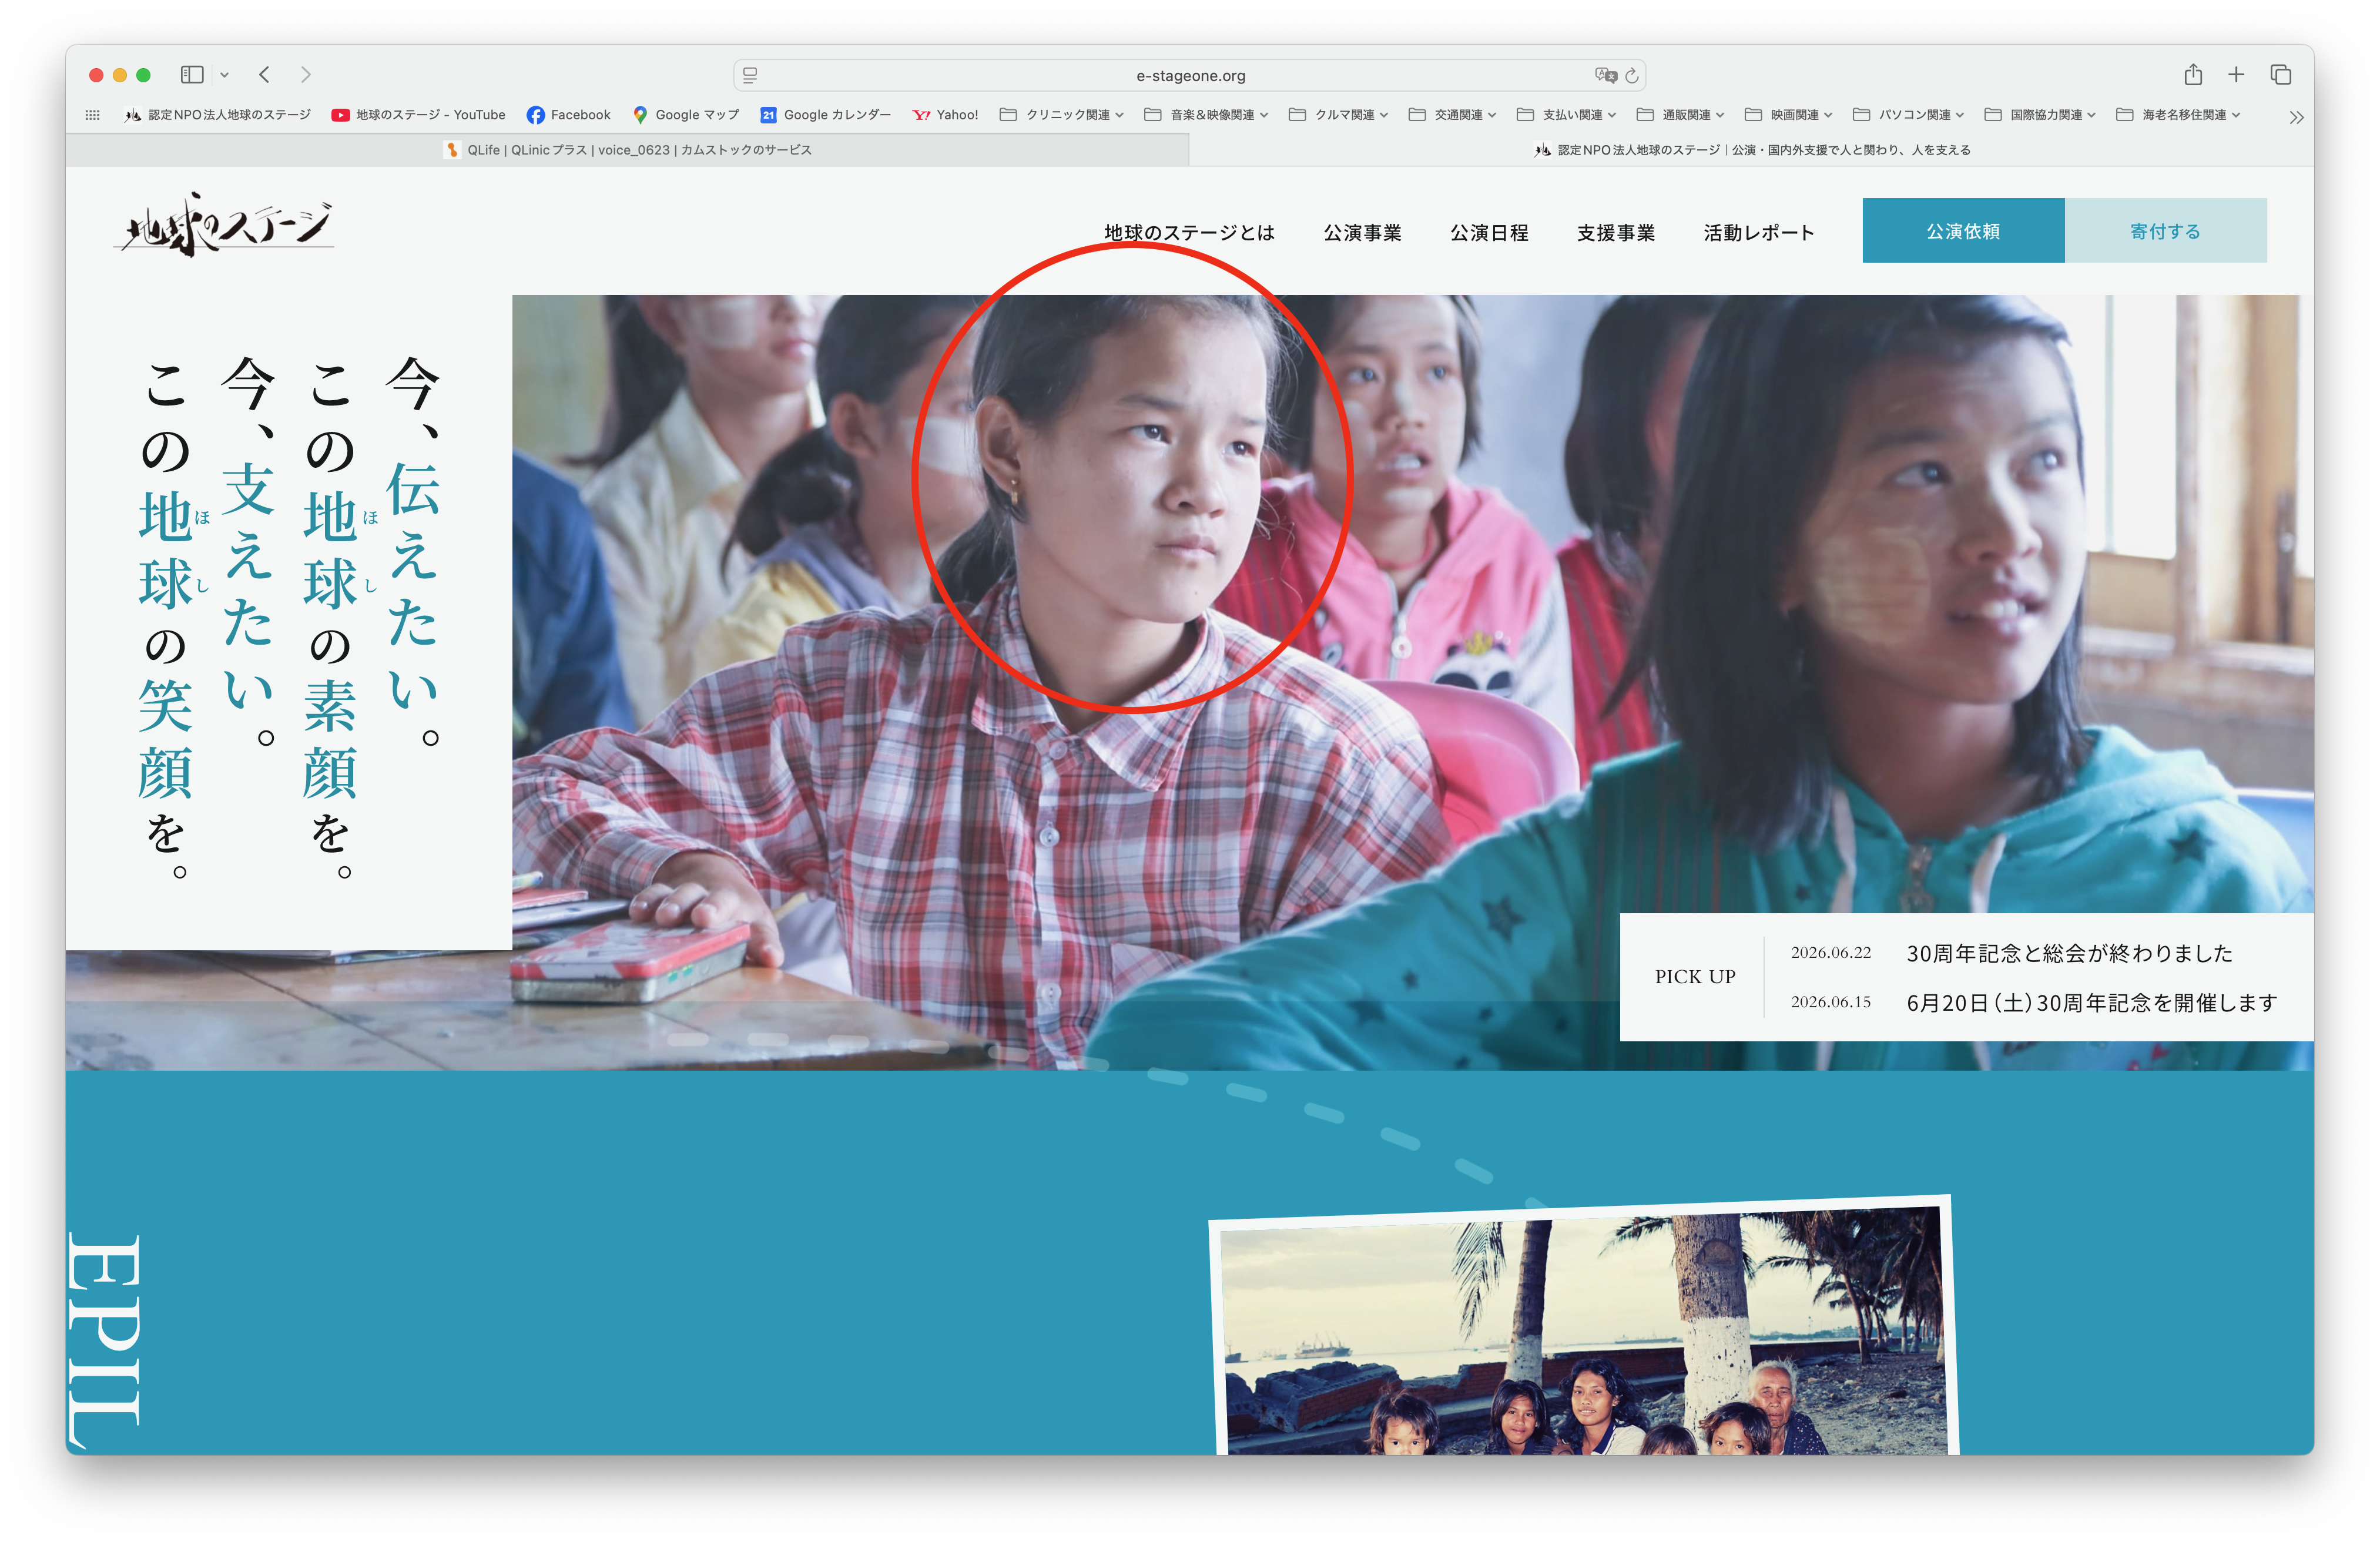The image size is (2380, 1542).
Task: Minimize the Safari window
Action: tap(120, 75)
